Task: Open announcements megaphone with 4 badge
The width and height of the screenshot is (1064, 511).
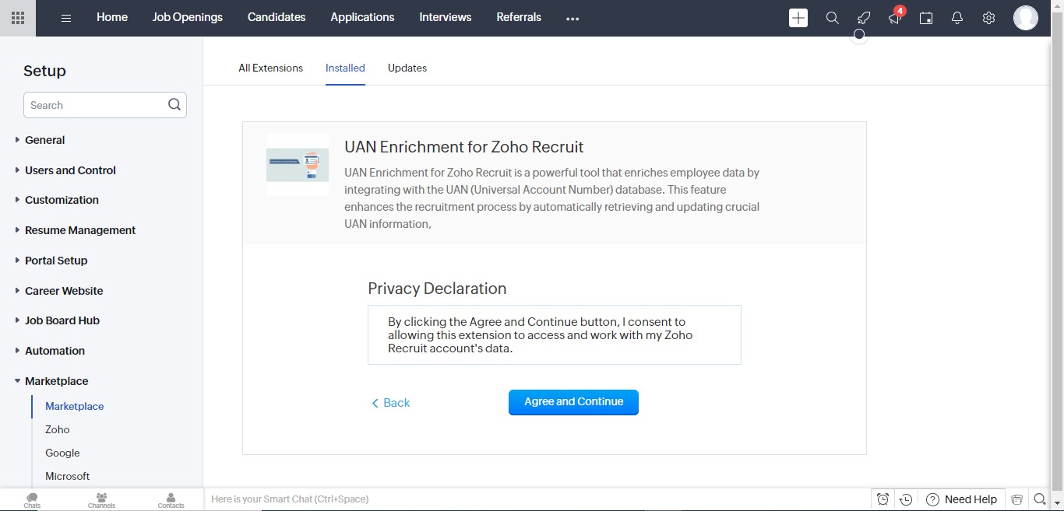Action: [x=894, y=18]
